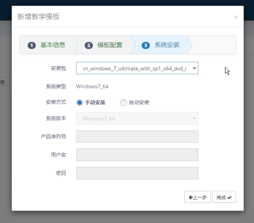Go back with the 上一步 button
254x223 pixels.
tap(197, 197)
